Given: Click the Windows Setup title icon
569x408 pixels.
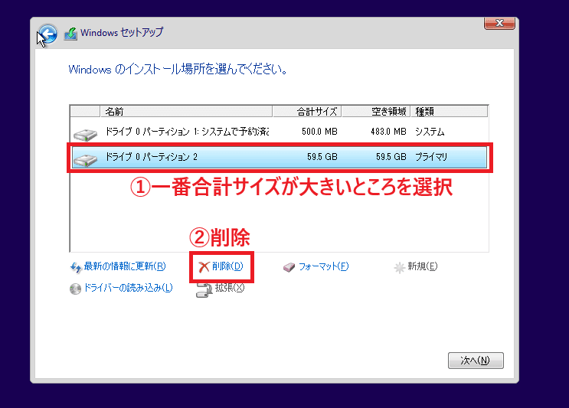Looking at the screenshot, I should 70,34.
